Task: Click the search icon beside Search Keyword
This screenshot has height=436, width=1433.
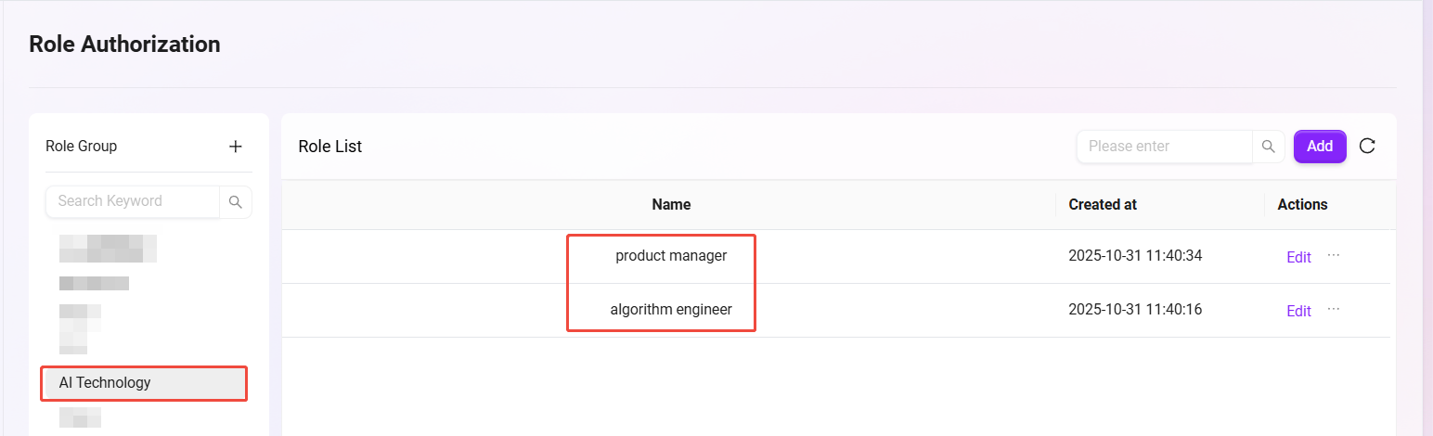Action: (x=236, y=201)
